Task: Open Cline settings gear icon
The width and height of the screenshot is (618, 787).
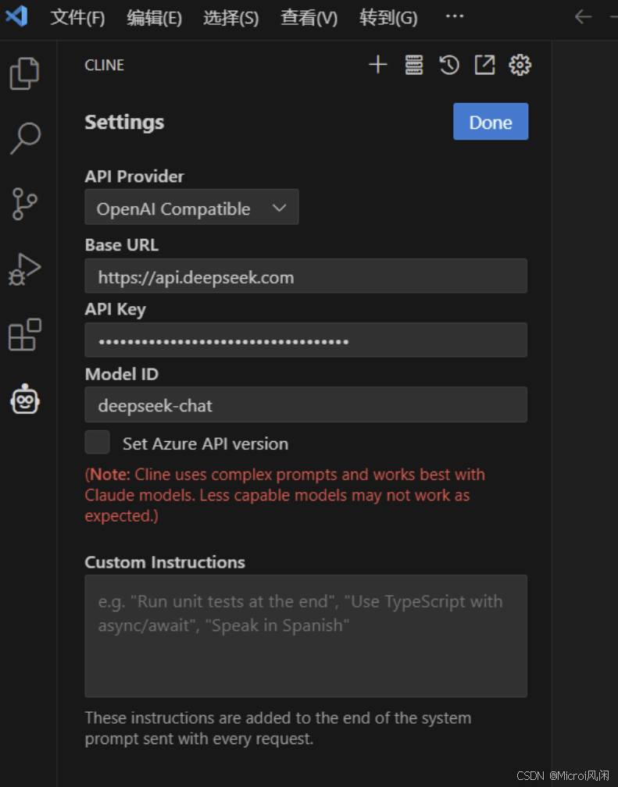Action: [x=520, y=65]
